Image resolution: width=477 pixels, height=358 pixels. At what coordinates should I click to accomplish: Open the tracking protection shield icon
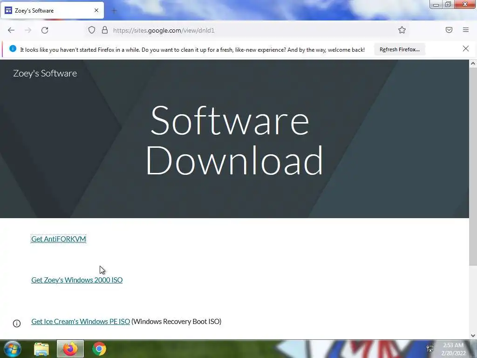point(92,30)
